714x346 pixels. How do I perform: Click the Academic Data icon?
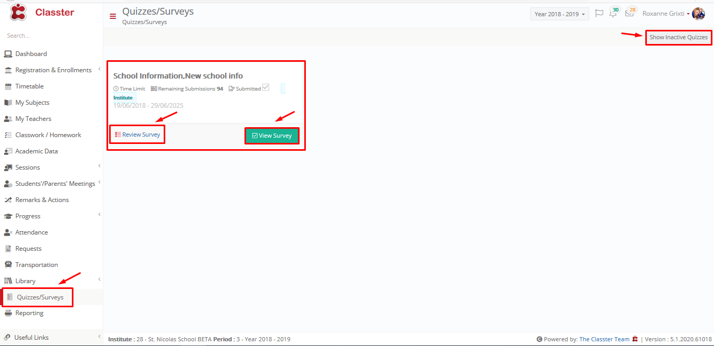(8, 151)
